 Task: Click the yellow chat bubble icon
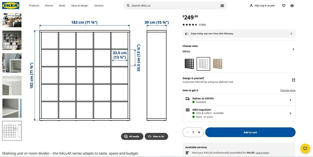(305, 149)
